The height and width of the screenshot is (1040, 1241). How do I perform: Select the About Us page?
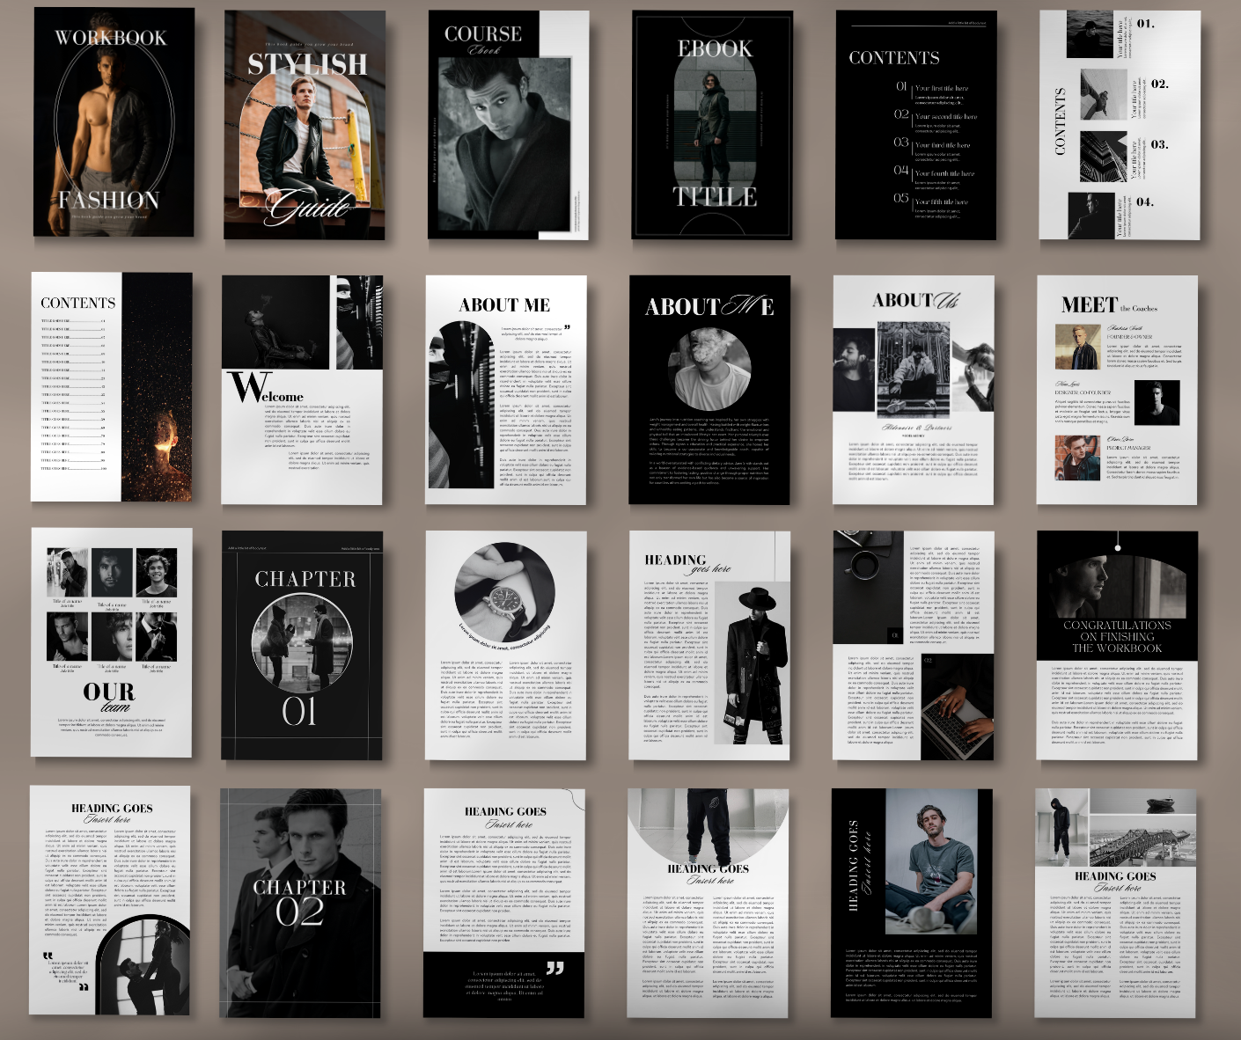914,390
